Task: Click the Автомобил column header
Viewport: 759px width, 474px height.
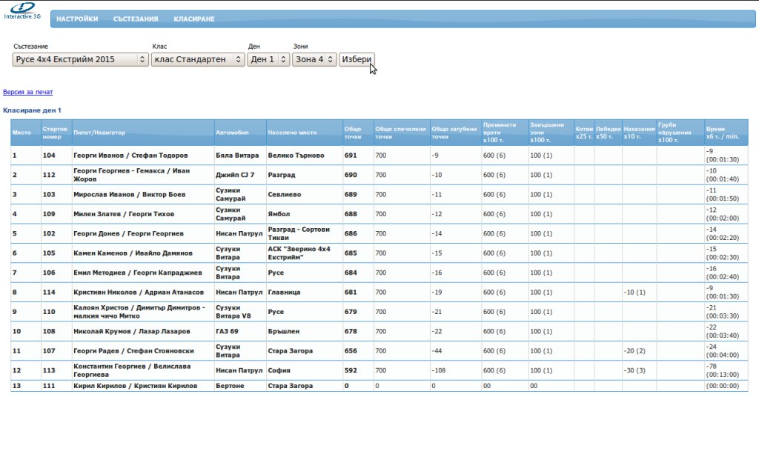Action: [x=229, y=133]
